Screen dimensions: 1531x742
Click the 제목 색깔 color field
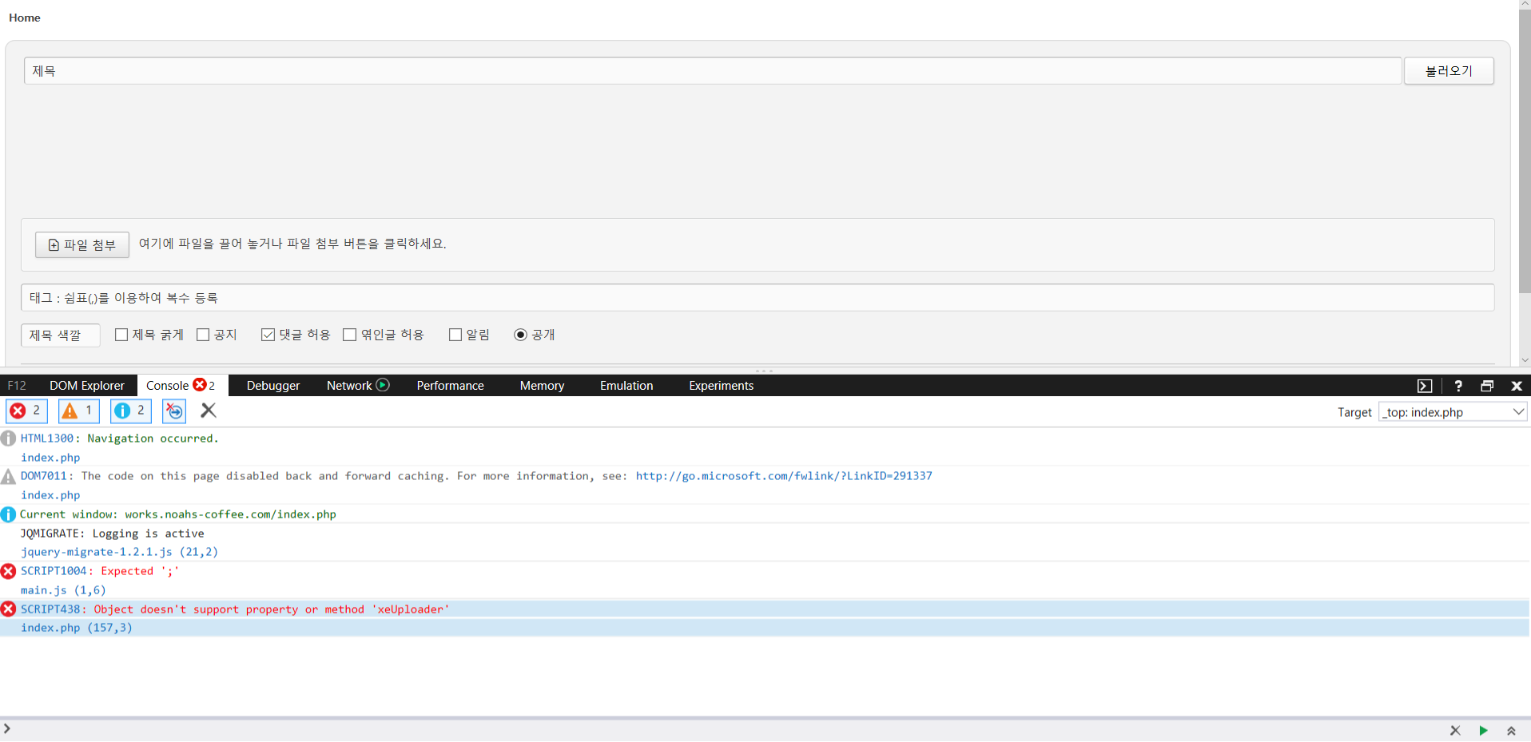[60, 335]
